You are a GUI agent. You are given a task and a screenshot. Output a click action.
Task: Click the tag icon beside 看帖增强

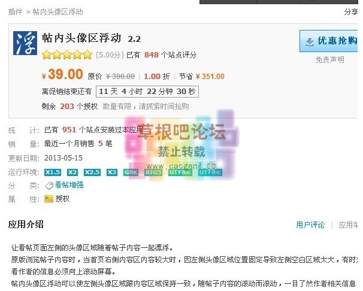click(49, 186)
